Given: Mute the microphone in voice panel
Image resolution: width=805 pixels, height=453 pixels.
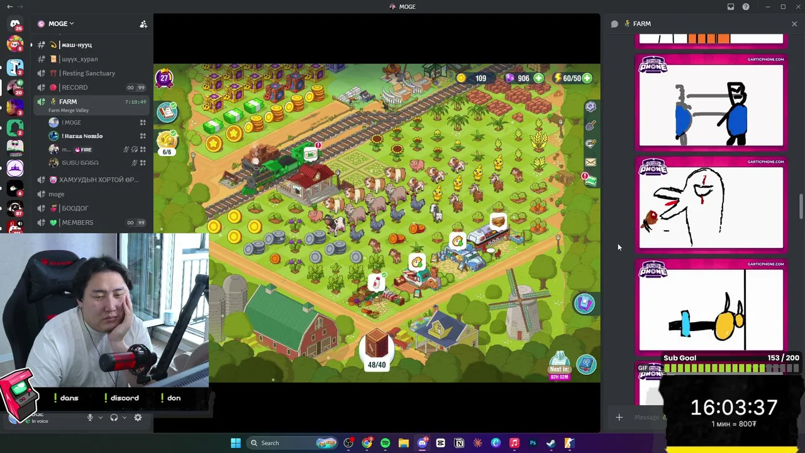Looking at the screenshot, I should tap(90, 417).
